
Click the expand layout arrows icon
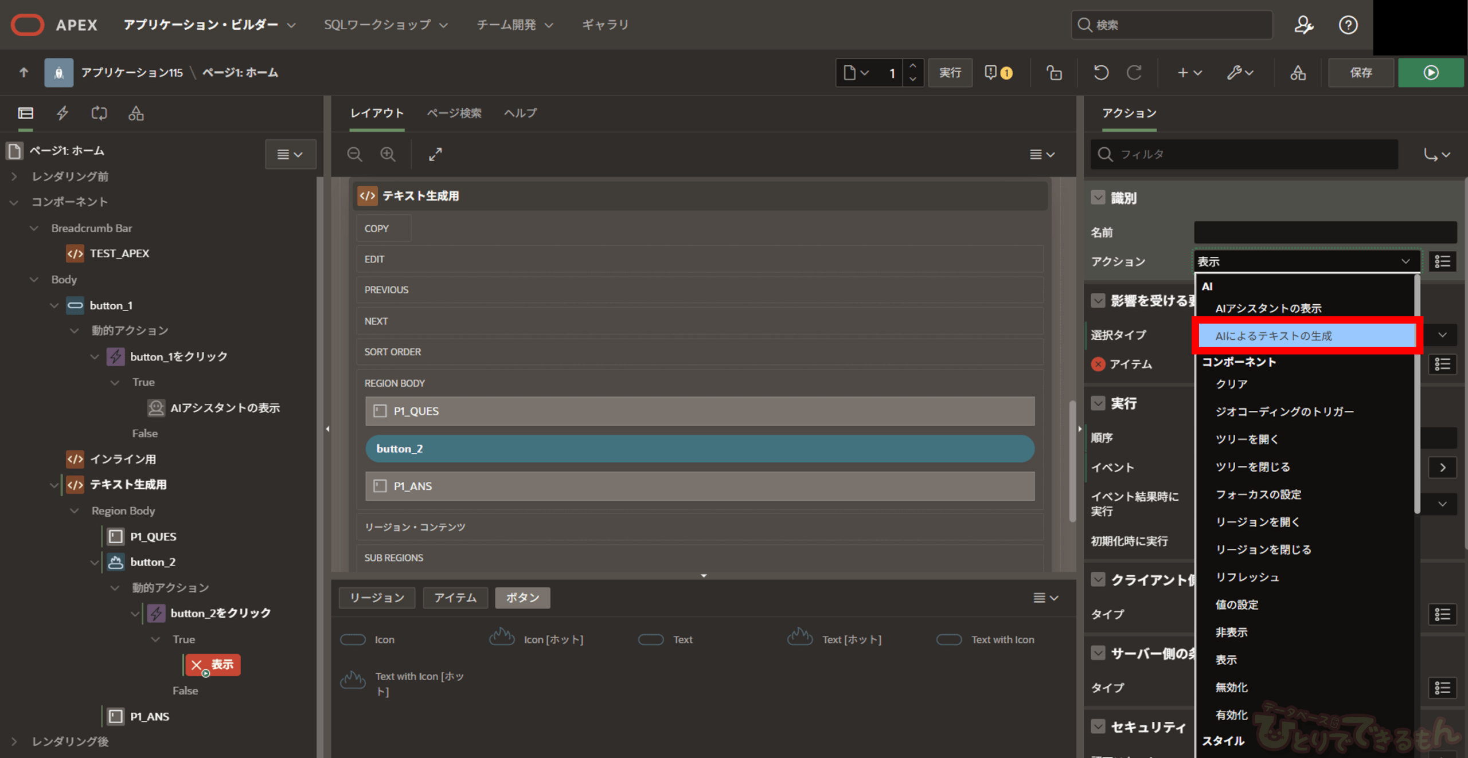(435, 154)
